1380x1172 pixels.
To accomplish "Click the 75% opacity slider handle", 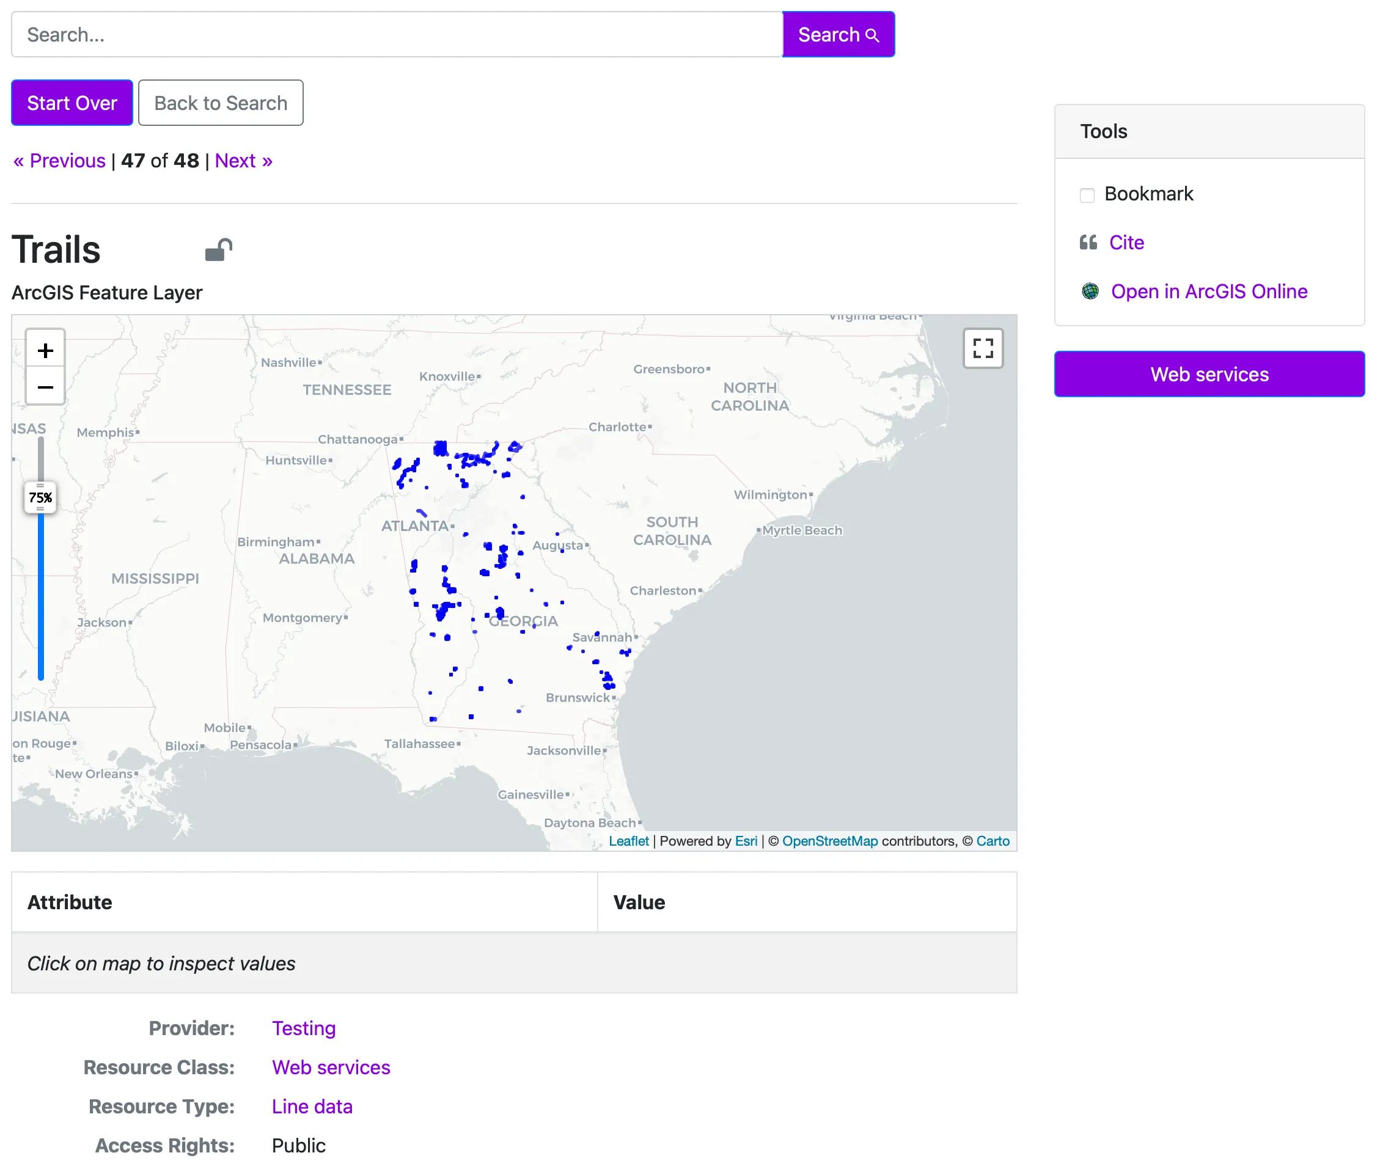I will [40, 497].
